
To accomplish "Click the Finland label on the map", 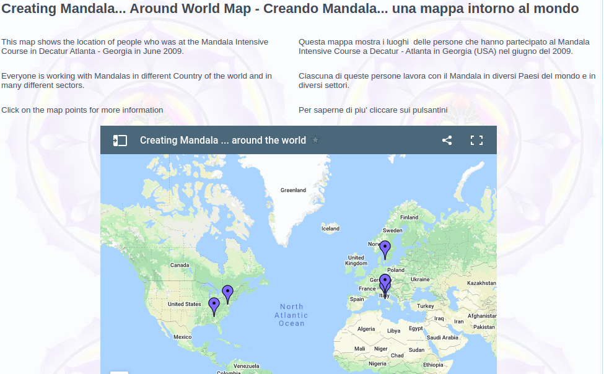I will click(409, 217).
